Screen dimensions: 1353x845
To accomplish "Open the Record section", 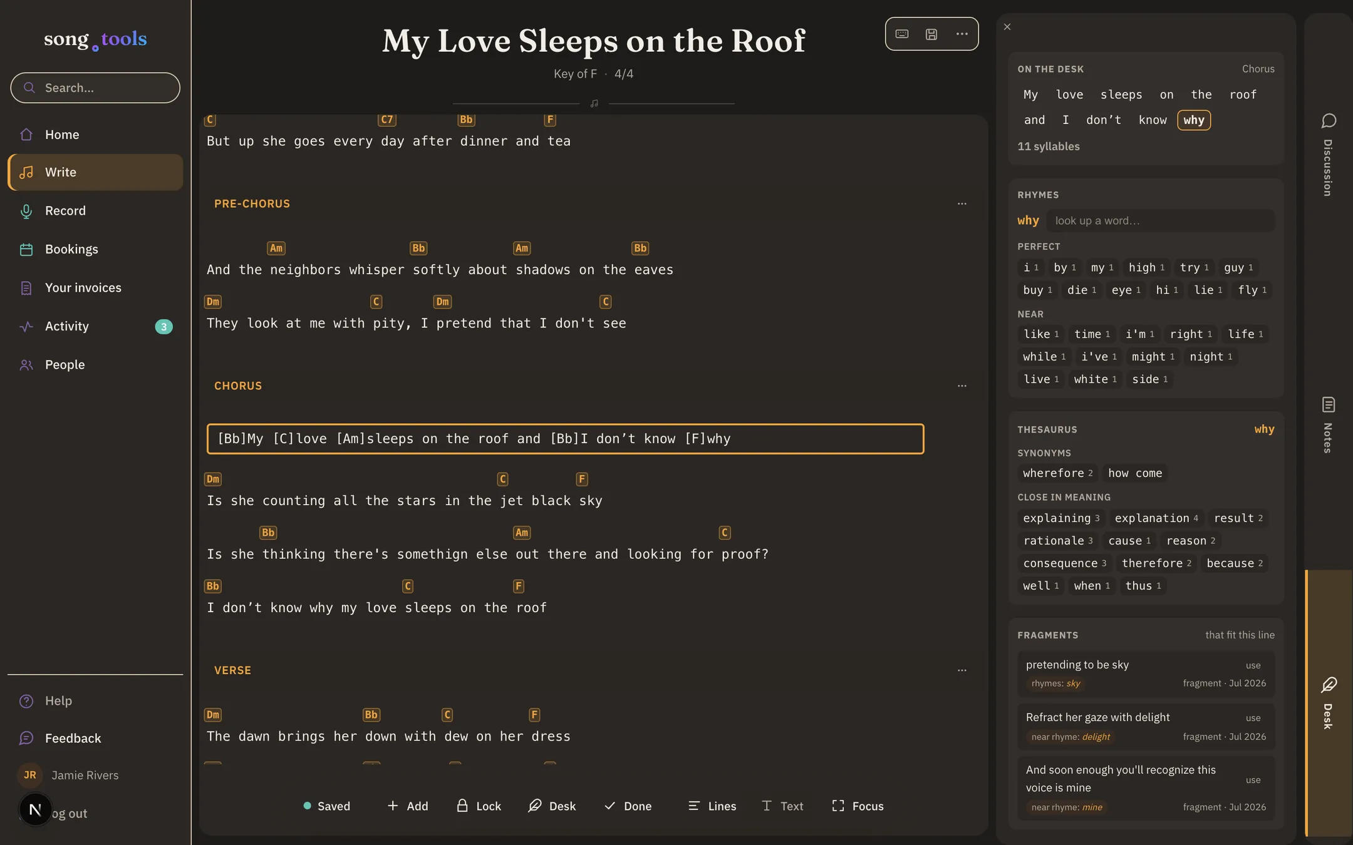I will [x=95, y=211].
